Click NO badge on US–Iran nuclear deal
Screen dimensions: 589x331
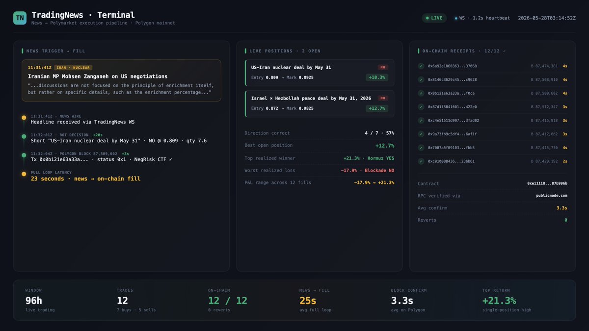point(383,67)
